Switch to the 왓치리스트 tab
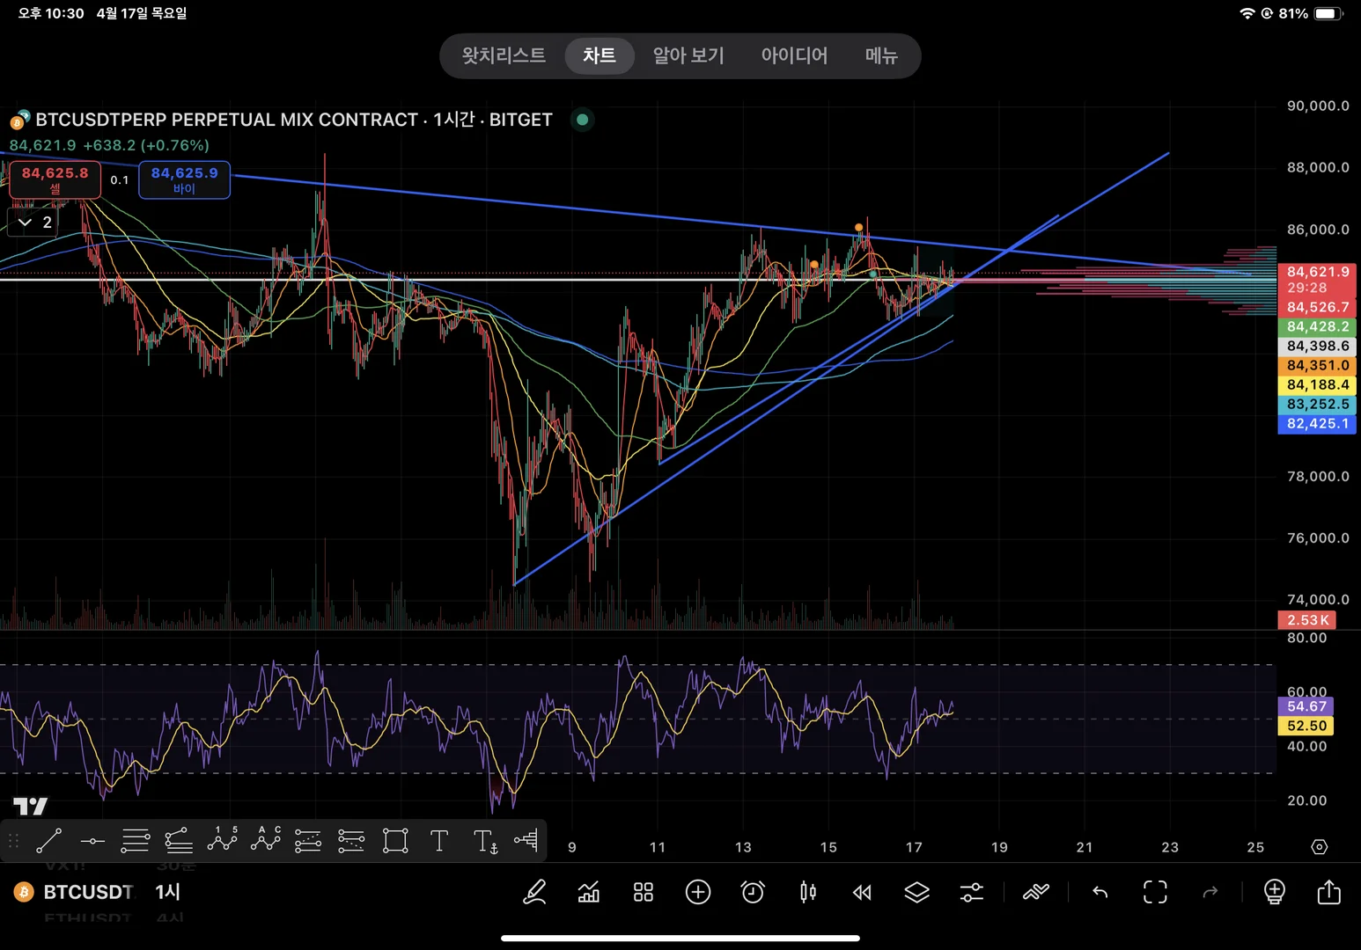Image resolution: width=1361 pixels, height=950 pixels. pos(504,55)
